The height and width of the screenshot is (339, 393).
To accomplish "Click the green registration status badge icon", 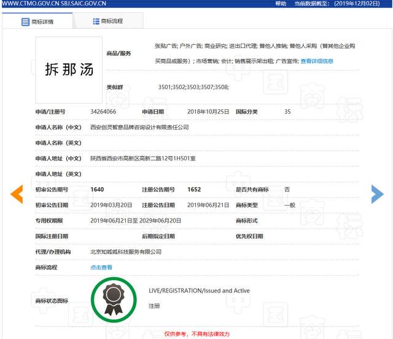I will point(114,300).
